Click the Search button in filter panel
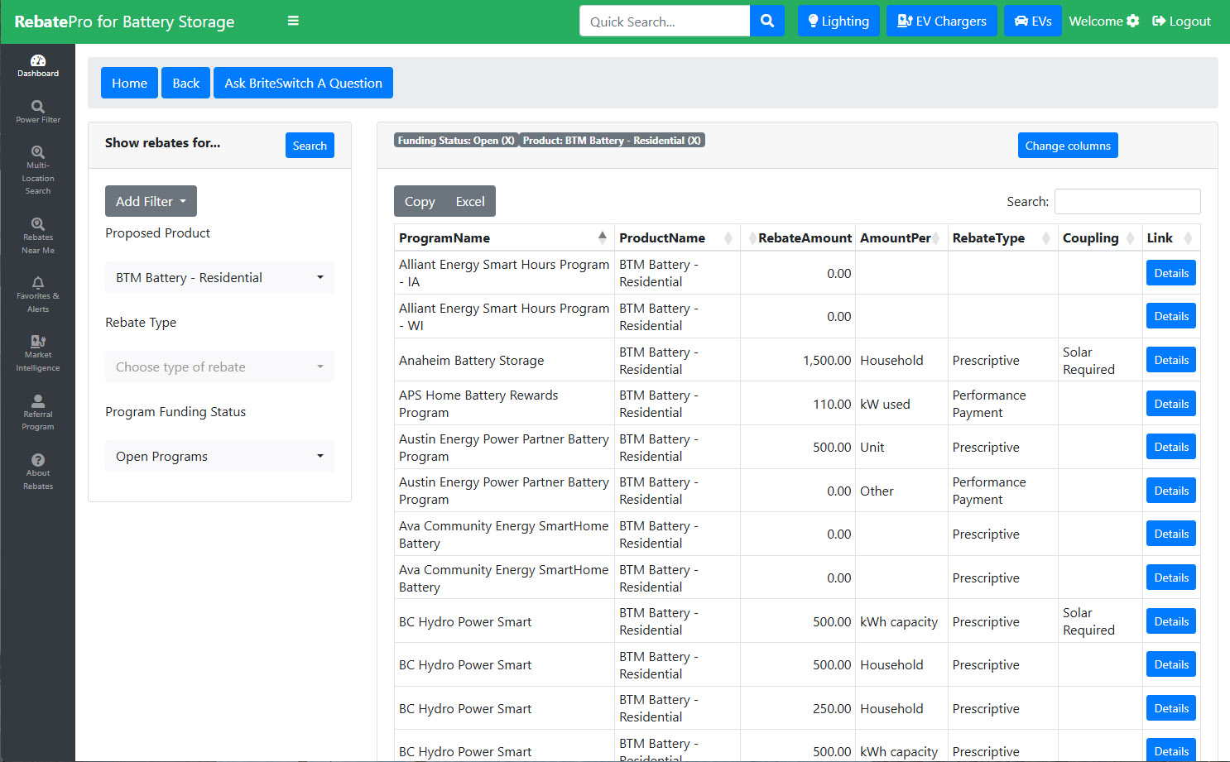1230x762 pixels. [x=310, y=146]
